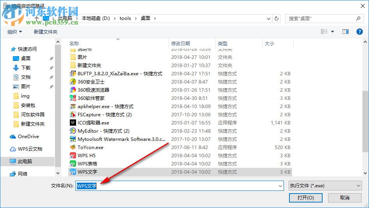Click the 下载 download arrow icon in sidebar
The width and height of the screenshot is (369, 208).
(16, 68)
